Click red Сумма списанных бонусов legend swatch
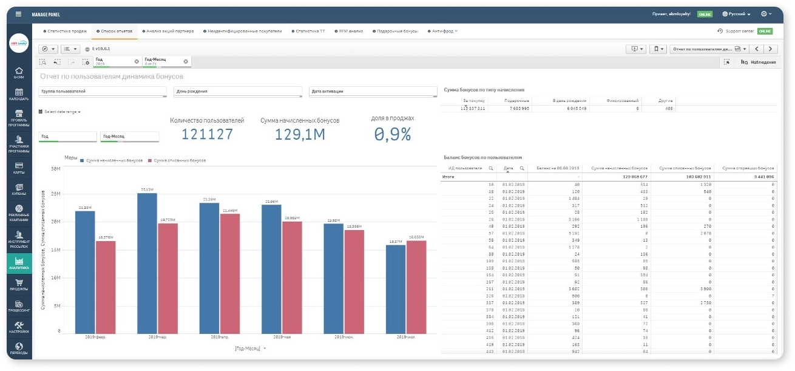Viewport: 795px width, 371px height. 150,161
